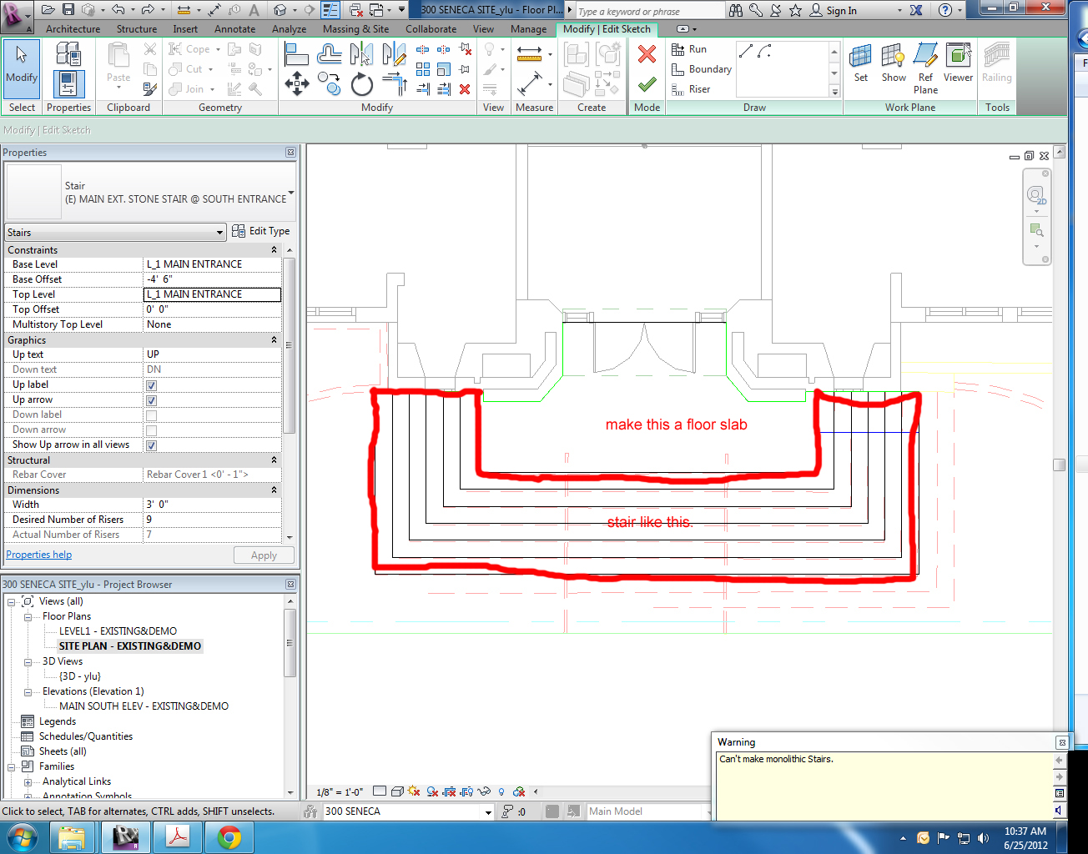
Task: Collapse the Floor Plans tree node
Action: point(28,617)
